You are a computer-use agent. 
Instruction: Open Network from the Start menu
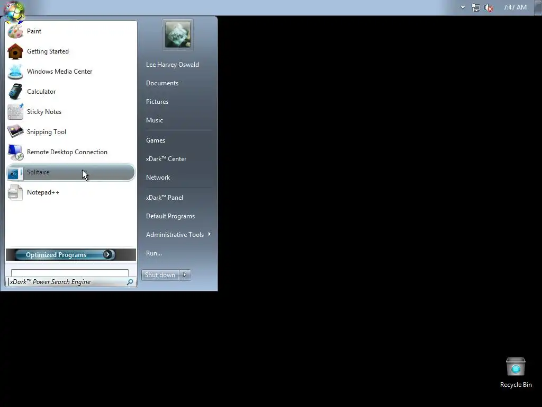pyautogui.click(x=158, y=178)
